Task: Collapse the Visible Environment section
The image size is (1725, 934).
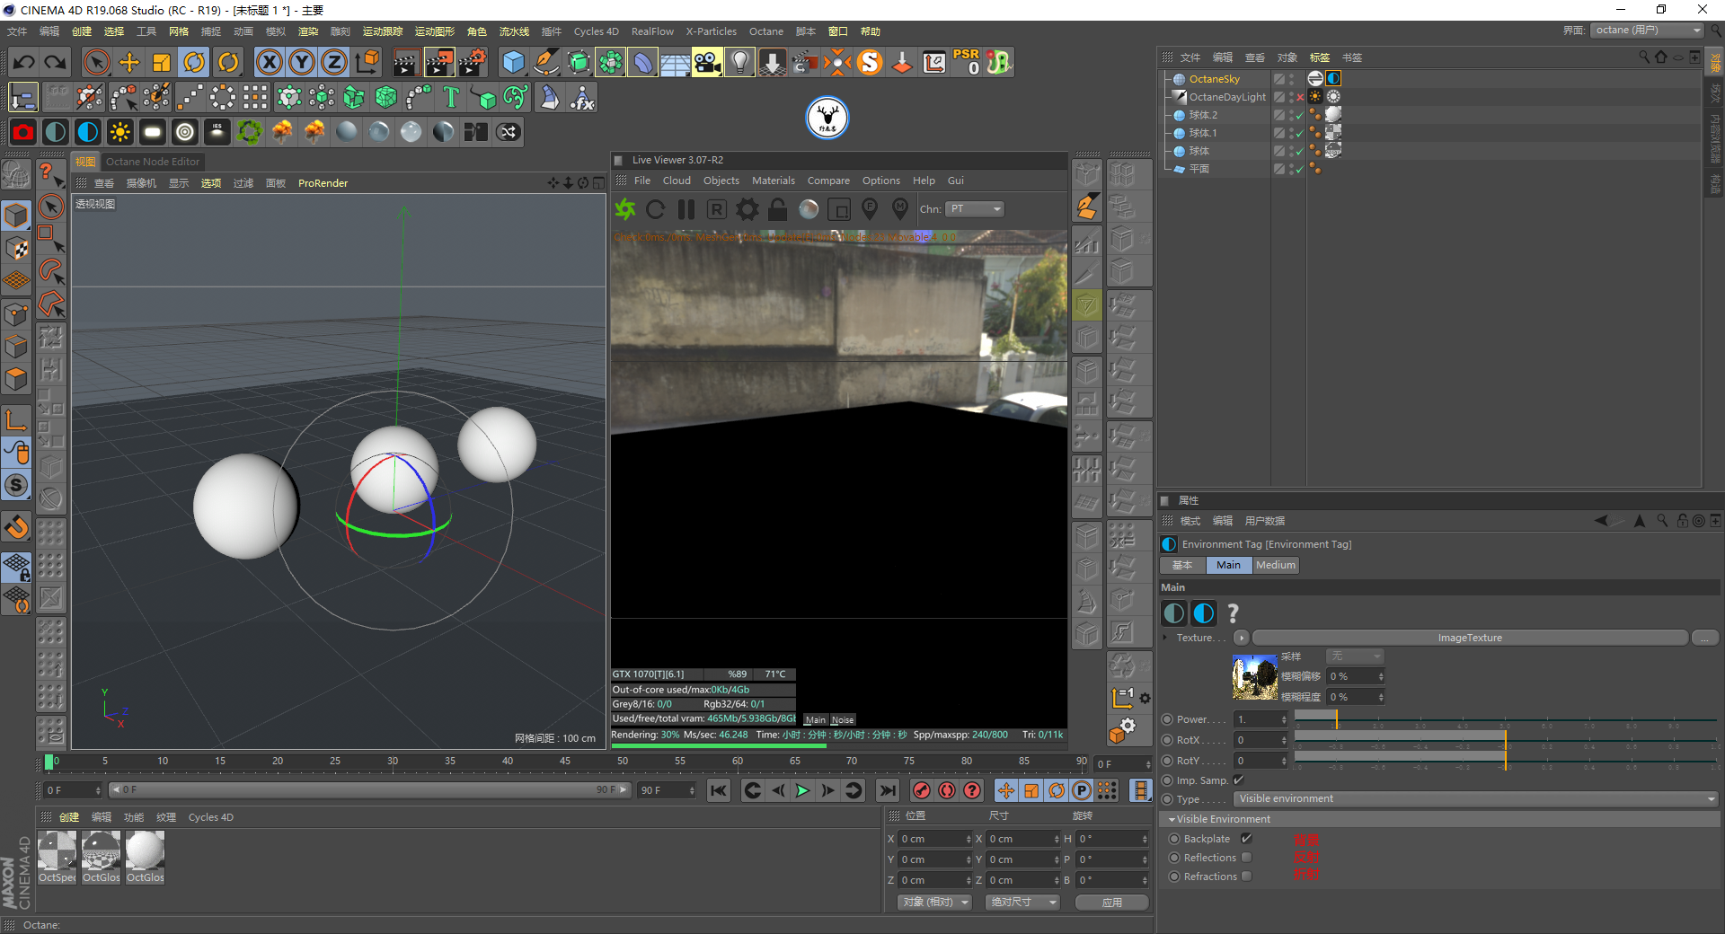Action: pos(1172,819)
